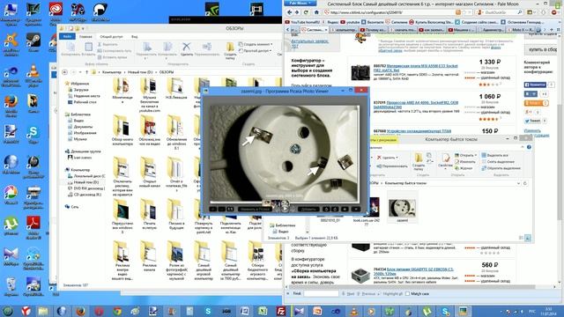Open AMD A4 processor product link

point(416,105)
